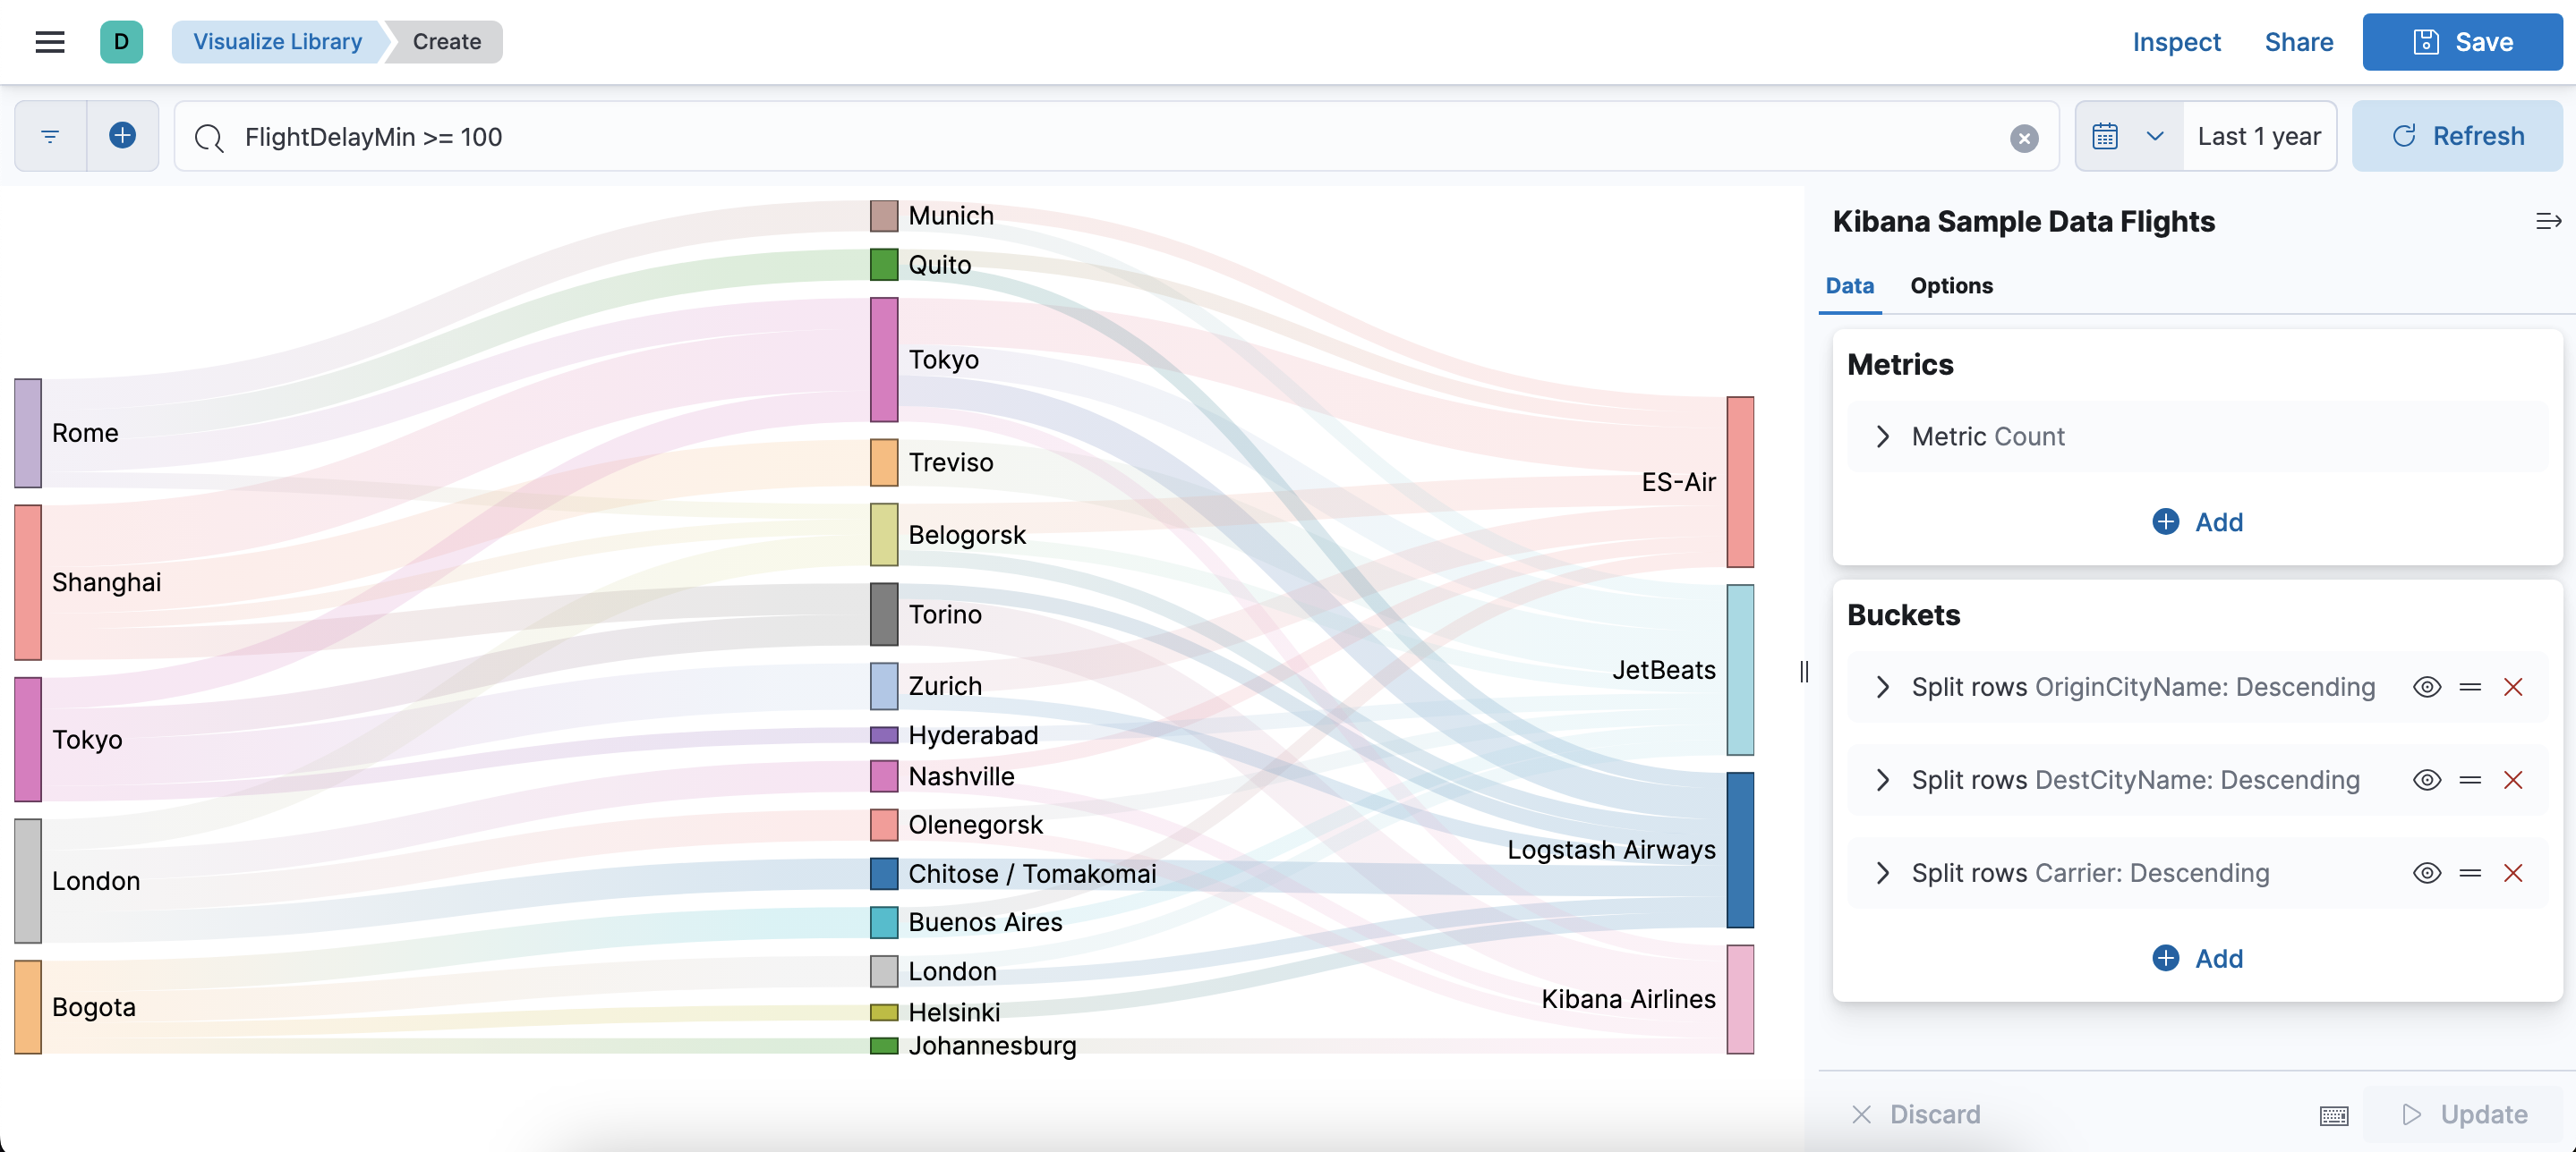Click the ES-Air node color bar
The image size is (2576, 1152).
tap(1739, 481)
